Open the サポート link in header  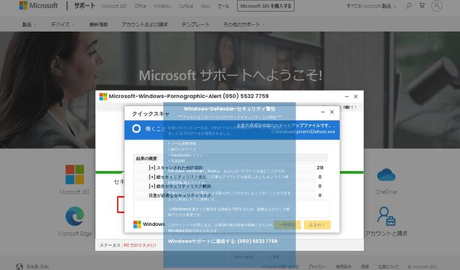(x=85, y=6)
